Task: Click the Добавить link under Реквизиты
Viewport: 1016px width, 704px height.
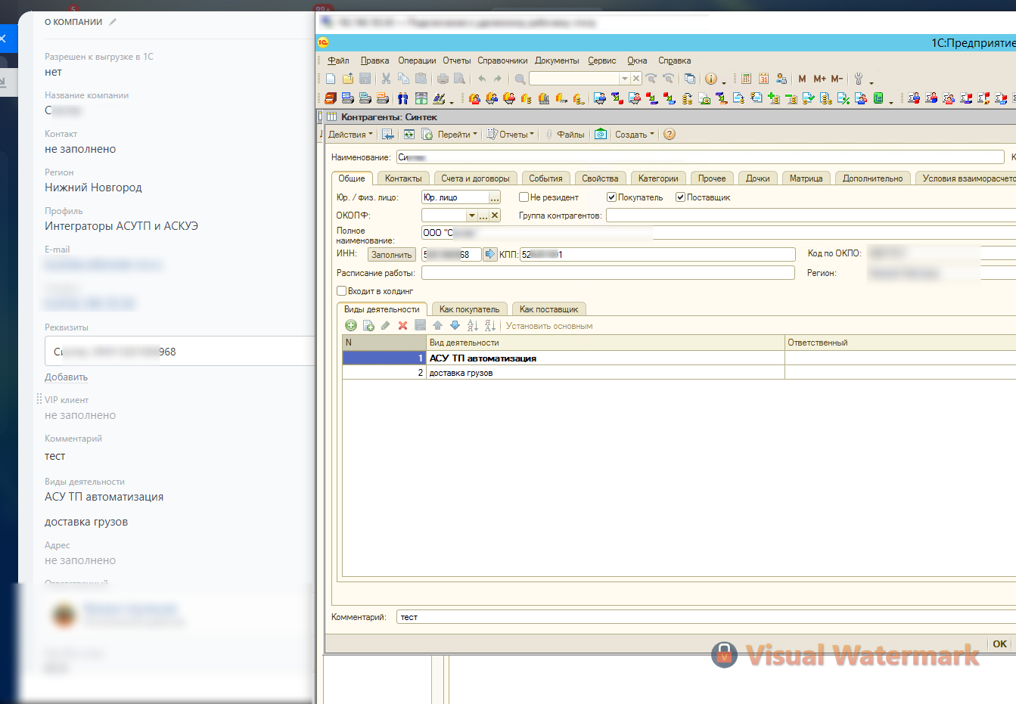Action: 66,377
